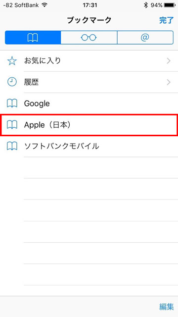
Task: Open the ソフトバンクモバイル bookmark
Action: (x=89, y=146)
